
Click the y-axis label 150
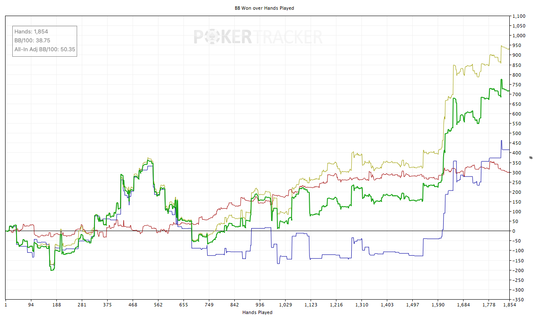point(517,202)
